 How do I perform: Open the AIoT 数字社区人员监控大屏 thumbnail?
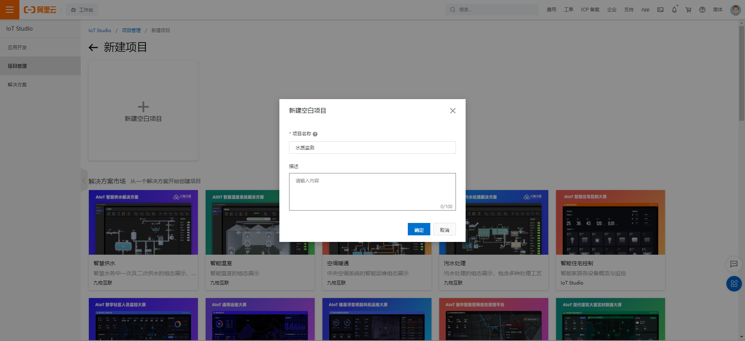click(143, 319)
